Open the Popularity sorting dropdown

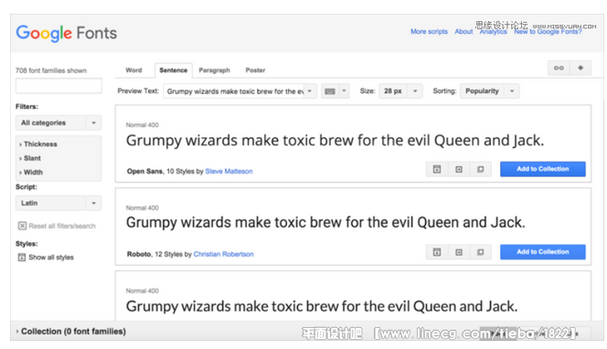[x=489, y=91]
